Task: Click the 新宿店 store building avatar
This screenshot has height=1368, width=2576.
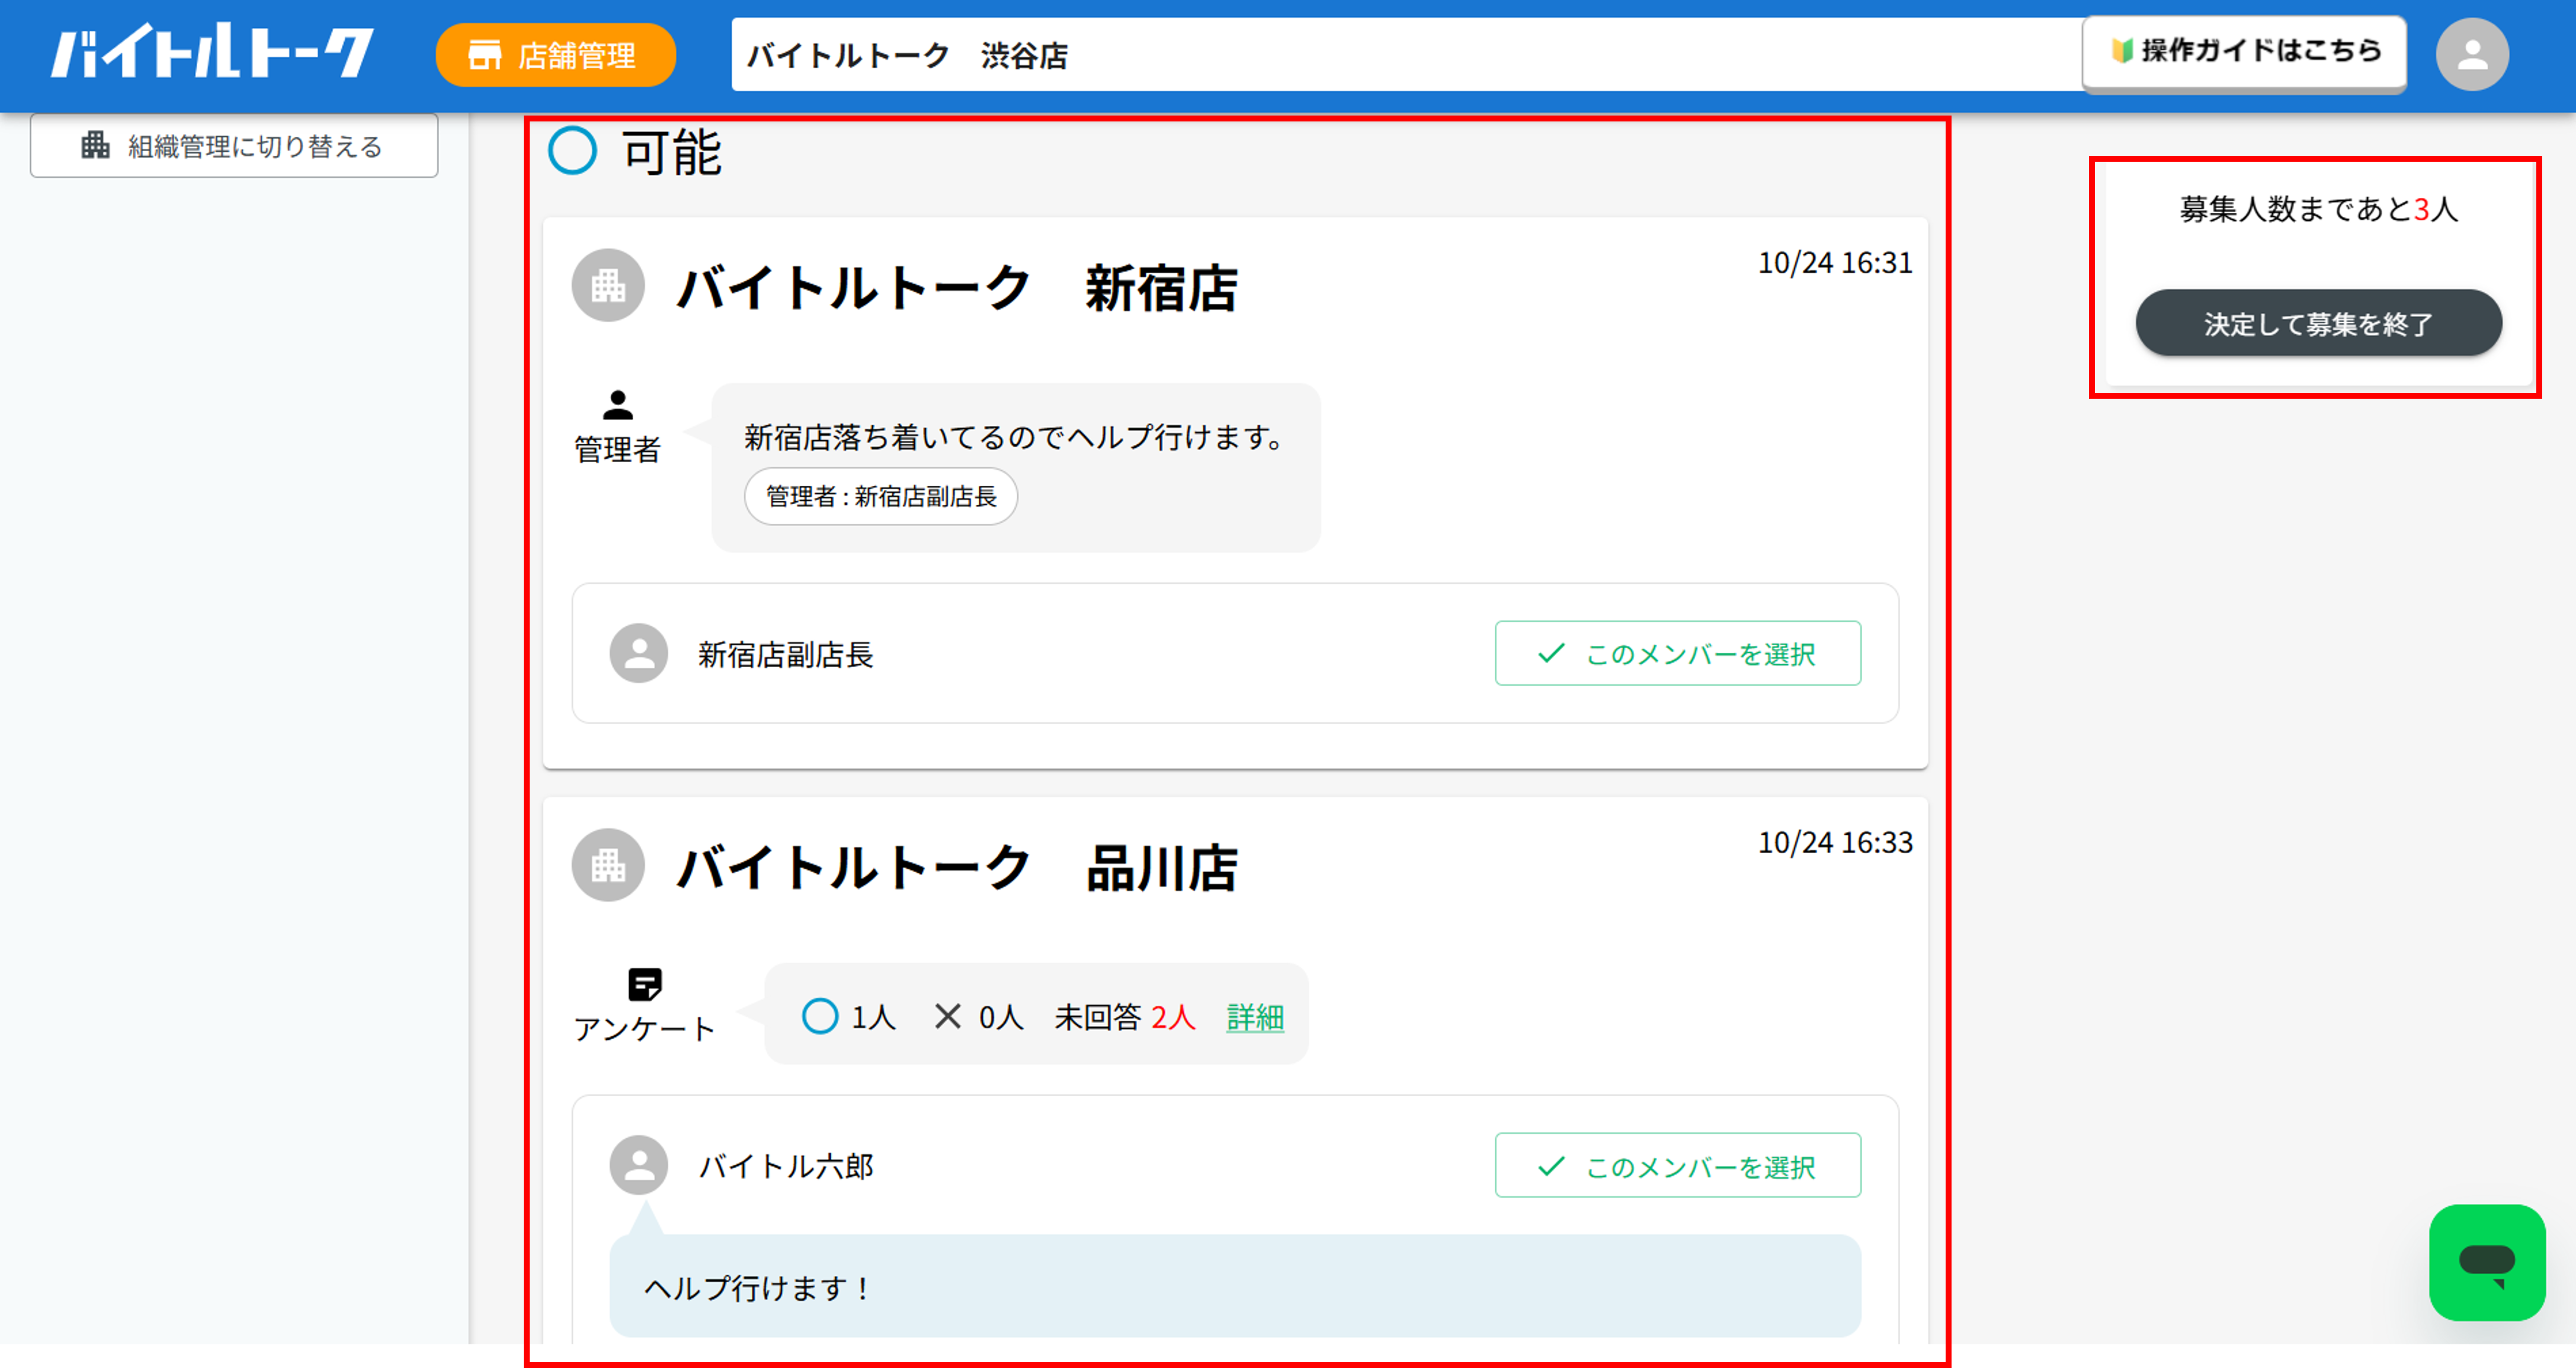Action: [x=608, y=286]
